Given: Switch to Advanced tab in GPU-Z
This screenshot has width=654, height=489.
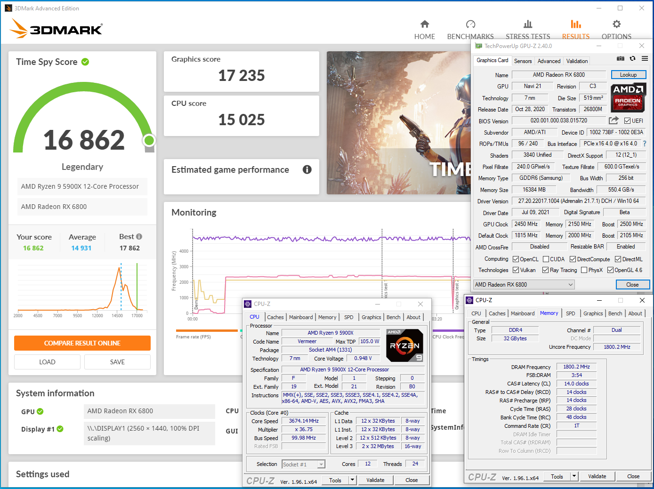Looking at the screenshot, I should (x=549, y=61).
